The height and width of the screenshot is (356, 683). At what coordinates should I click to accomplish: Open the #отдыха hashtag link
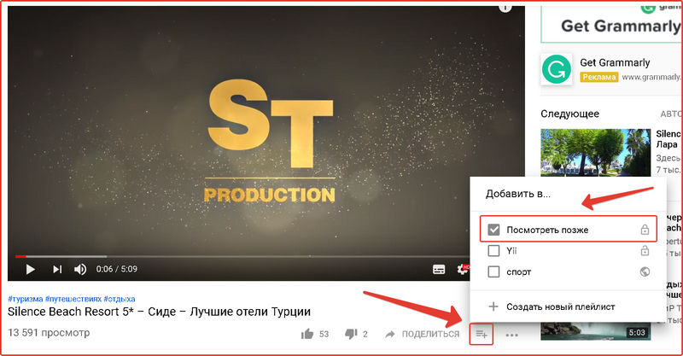click(120, 299)
